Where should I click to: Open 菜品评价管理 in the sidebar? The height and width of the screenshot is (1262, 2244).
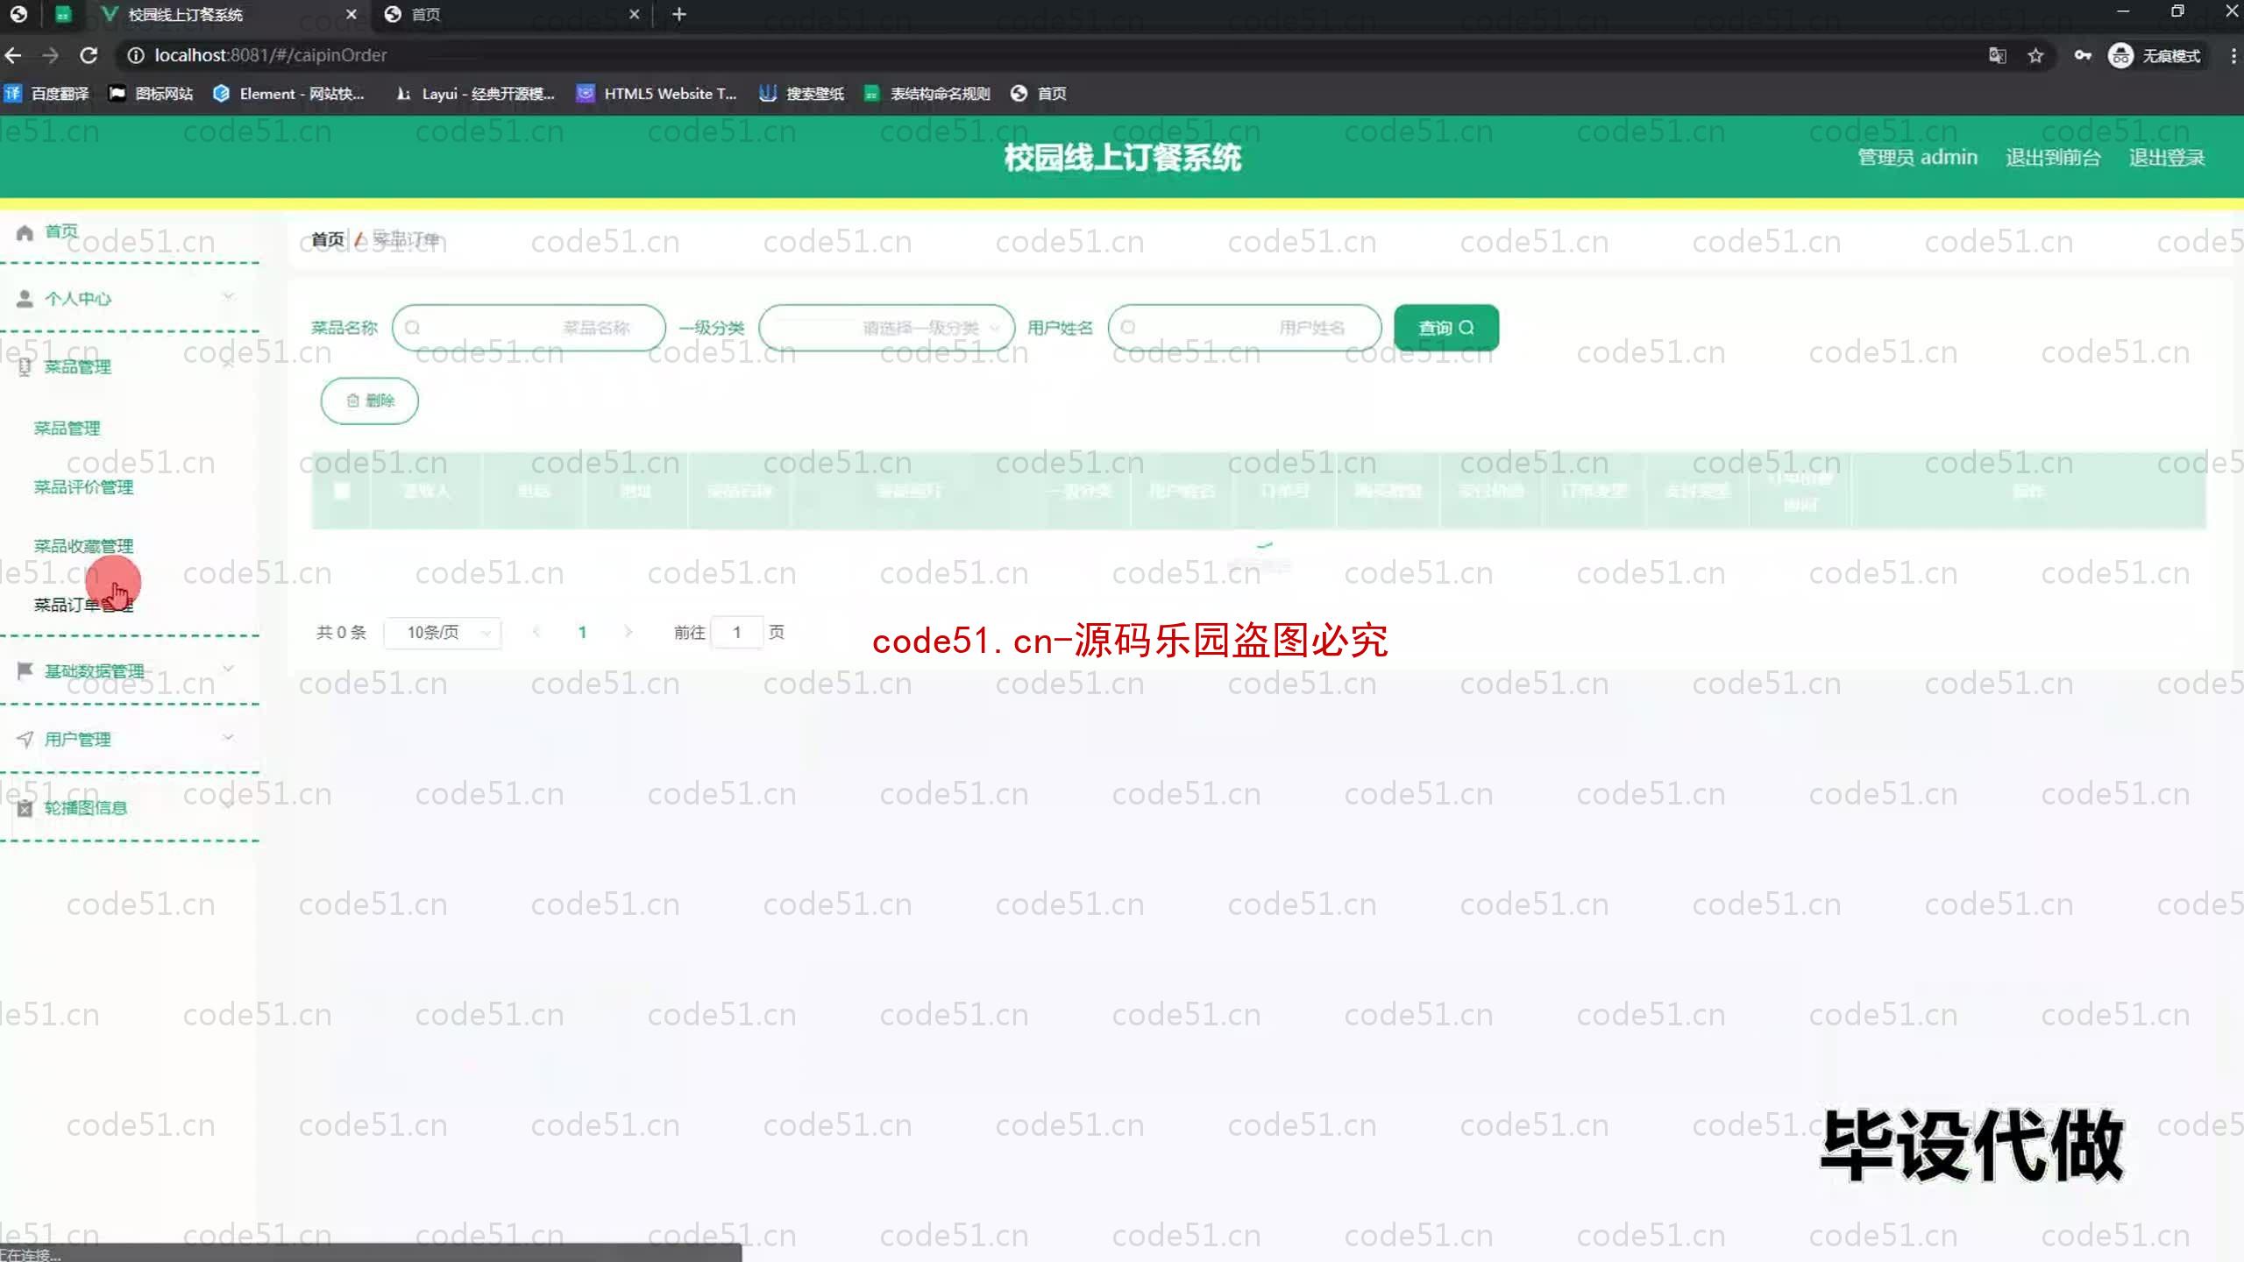click(x=83, y=487)
